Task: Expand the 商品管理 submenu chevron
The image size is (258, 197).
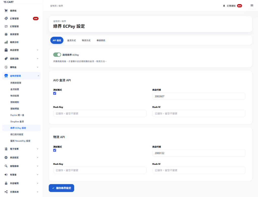Action: pos(38,50)
